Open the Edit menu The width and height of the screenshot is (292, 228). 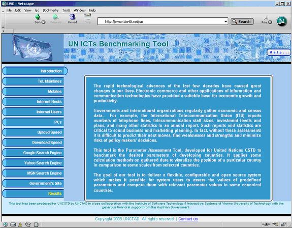pos(18,10)
